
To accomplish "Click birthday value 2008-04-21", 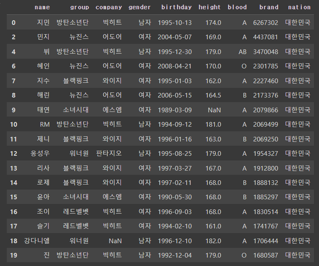I will 175,66.
